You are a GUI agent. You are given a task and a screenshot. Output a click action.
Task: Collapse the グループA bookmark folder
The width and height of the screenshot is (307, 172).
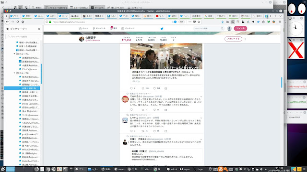click(14, 54)
